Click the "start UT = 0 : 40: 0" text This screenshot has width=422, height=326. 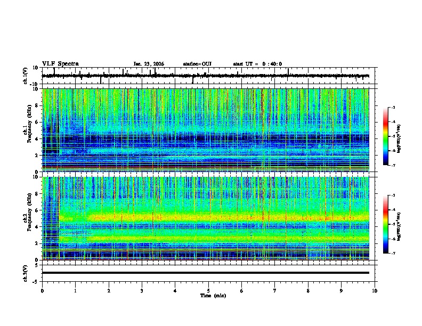[257, 64]
